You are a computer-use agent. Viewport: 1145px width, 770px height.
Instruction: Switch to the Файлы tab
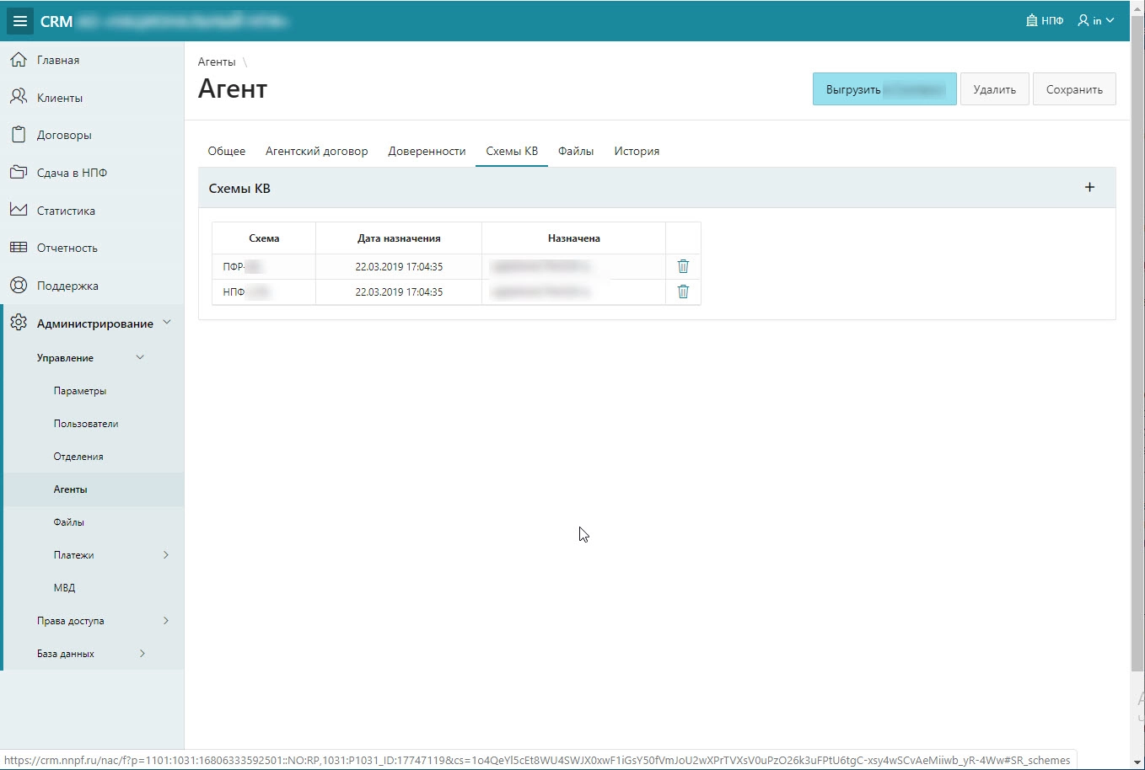pyautogui.click(x=576, y=151)
